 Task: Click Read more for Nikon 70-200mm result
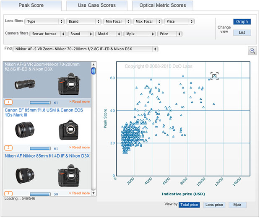(x=79, y=101)
